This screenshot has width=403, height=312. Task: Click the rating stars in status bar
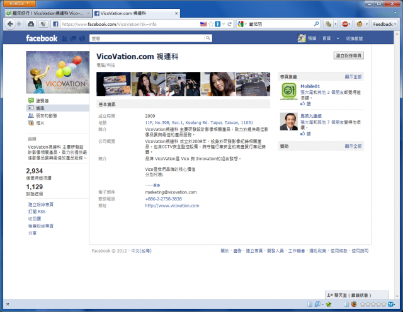tap(373, 304)
